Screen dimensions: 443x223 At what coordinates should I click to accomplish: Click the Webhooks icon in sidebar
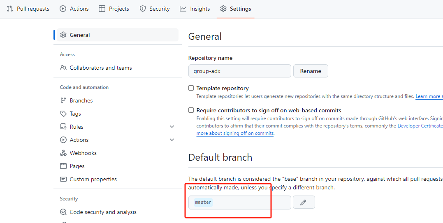tap(63, 153)
